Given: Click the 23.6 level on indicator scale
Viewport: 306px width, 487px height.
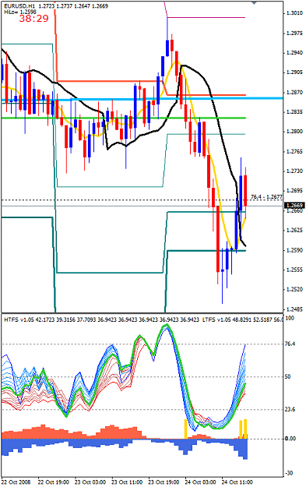Looking at the screenshot, I should pyautogui.click(x=290, y=410).
